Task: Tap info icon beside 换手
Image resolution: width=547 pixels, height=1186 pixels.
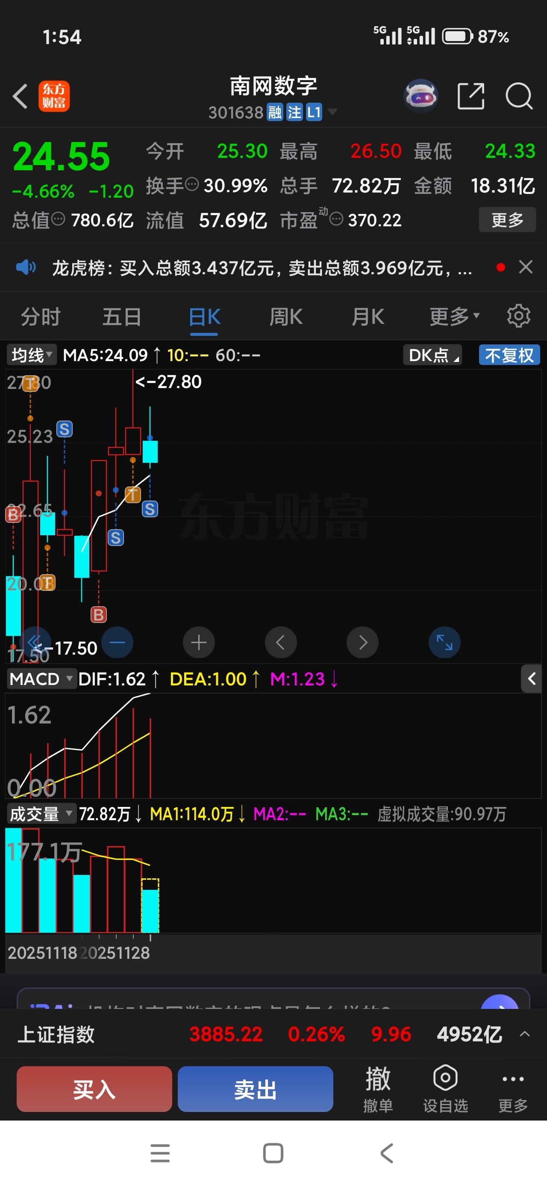Action: 192,185
